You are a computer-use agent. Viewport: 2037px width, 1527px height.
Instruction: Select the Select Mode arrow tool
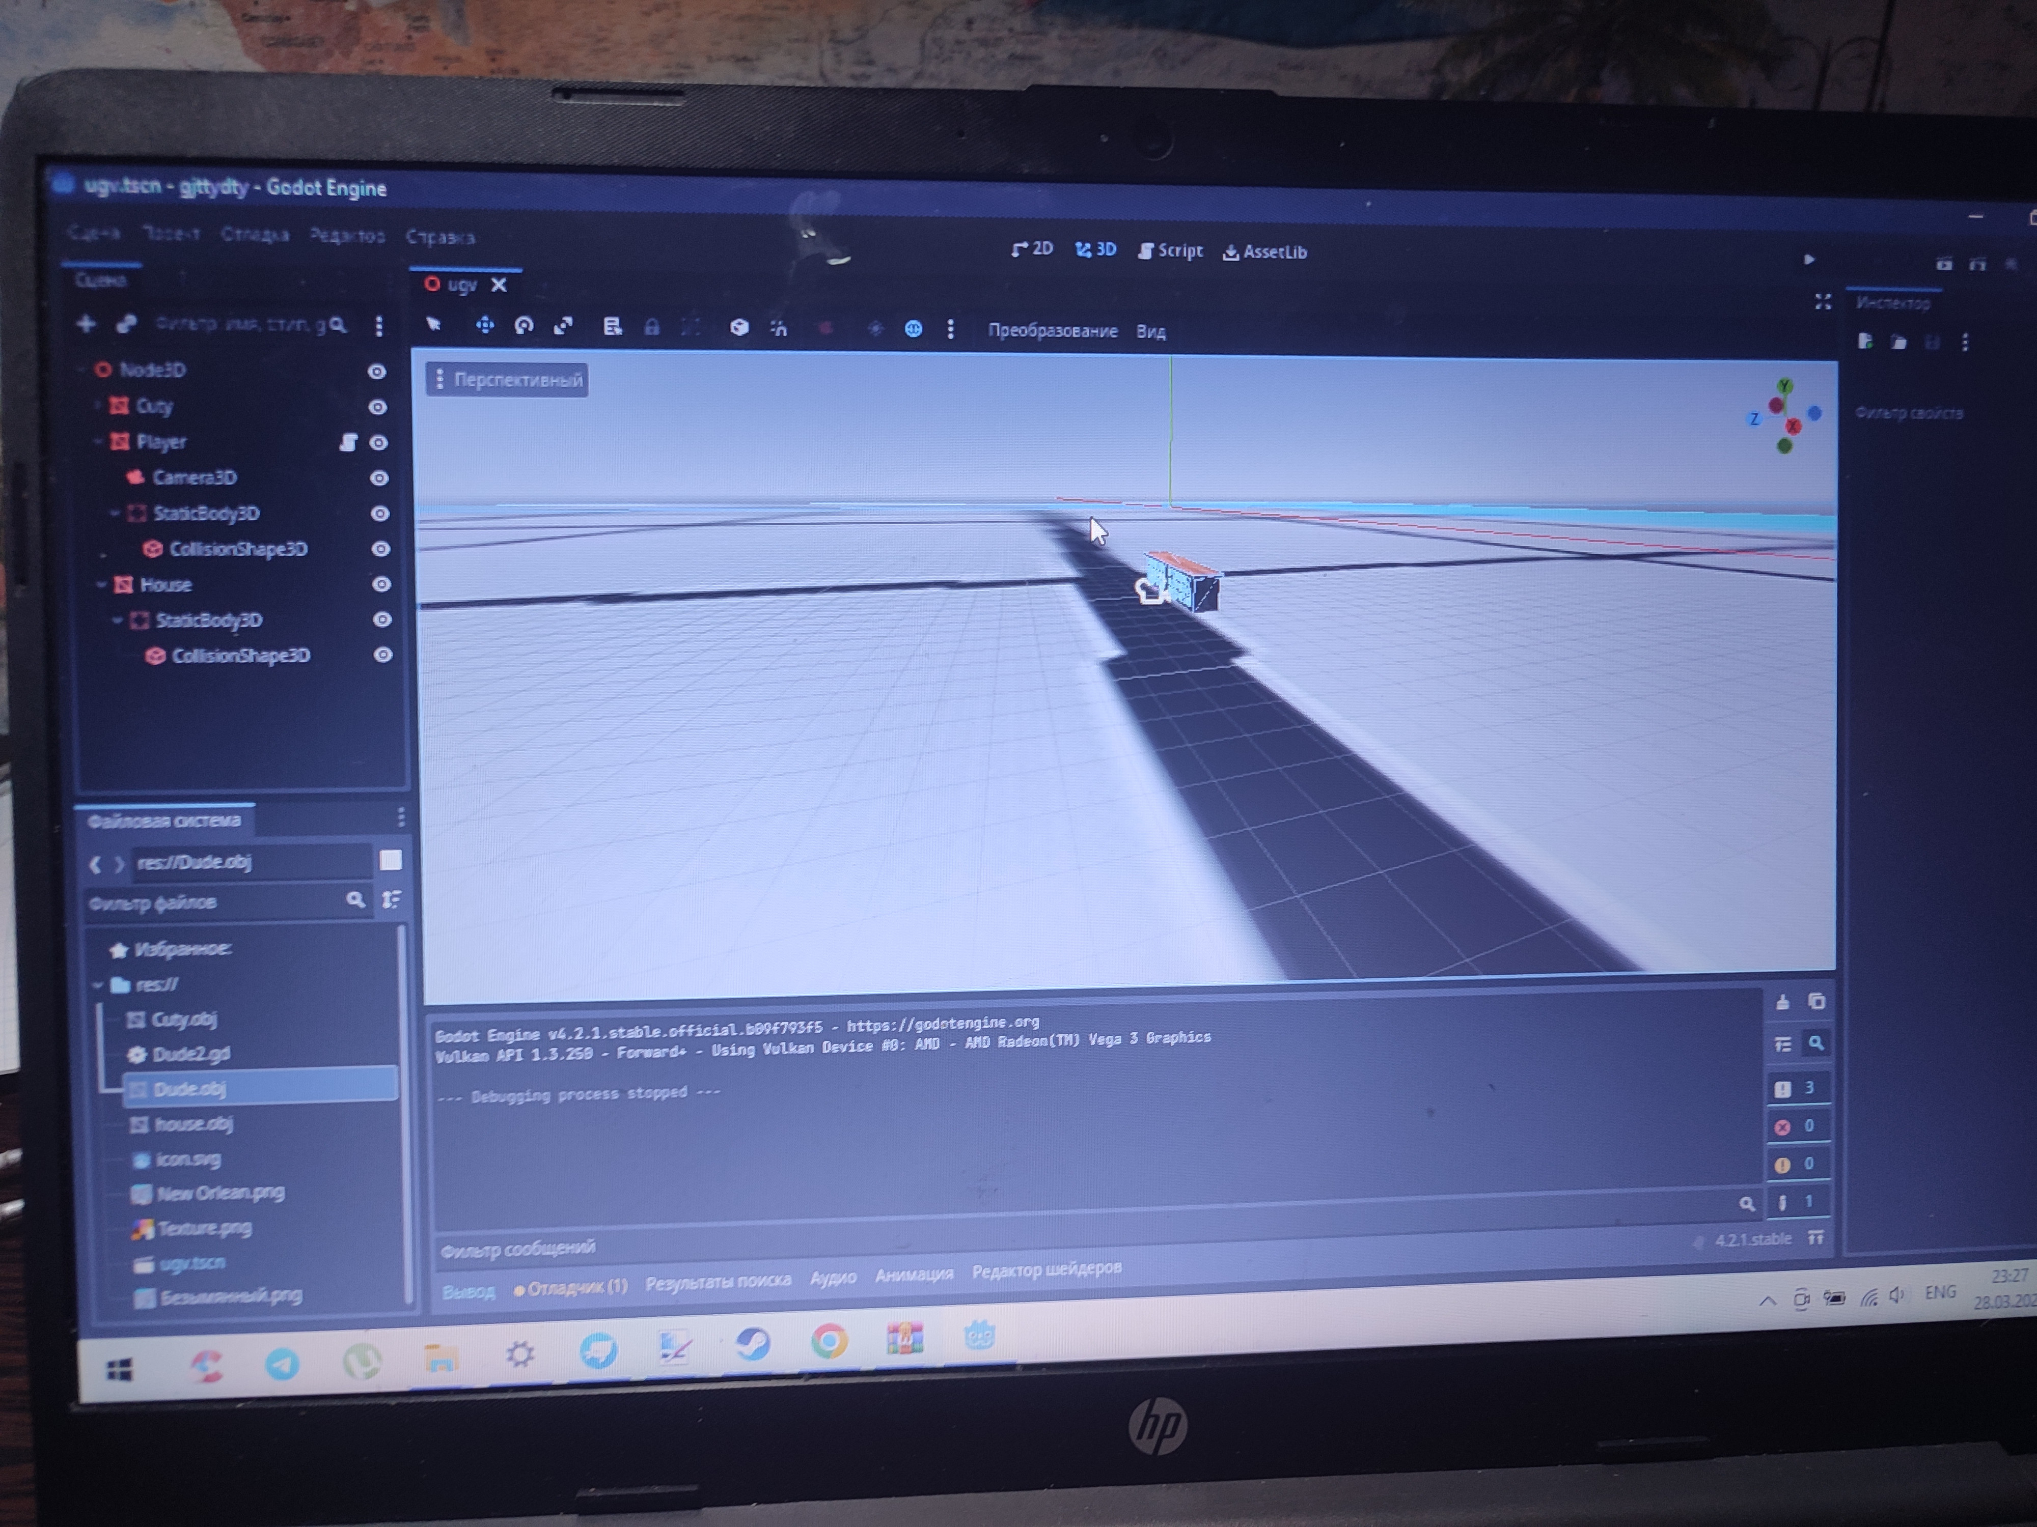[x=434, y=323]
